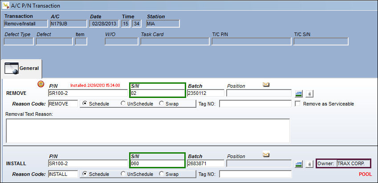Click the Transaction field showing Remove/Install
The height and width of the screenshot is (183, 378).
coord(26,24)
